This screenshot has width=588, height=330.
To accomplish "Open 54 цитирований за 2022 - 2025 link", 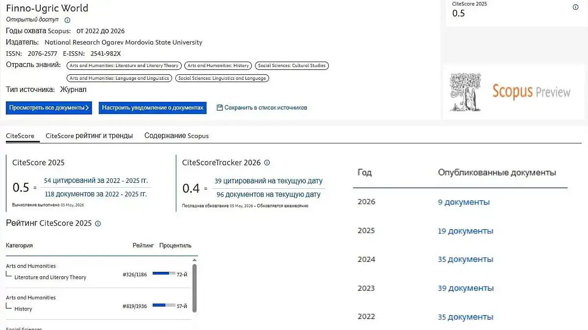I will coord(96,180).
